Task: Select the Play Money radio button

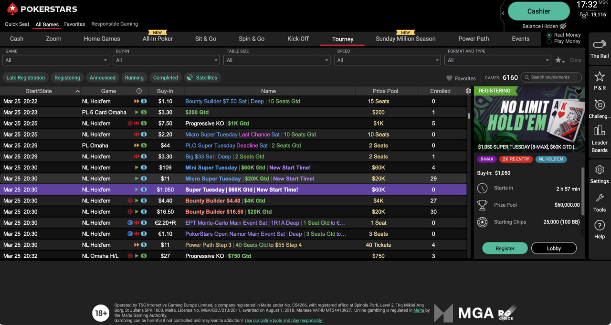Action: (x=549, y=42)
